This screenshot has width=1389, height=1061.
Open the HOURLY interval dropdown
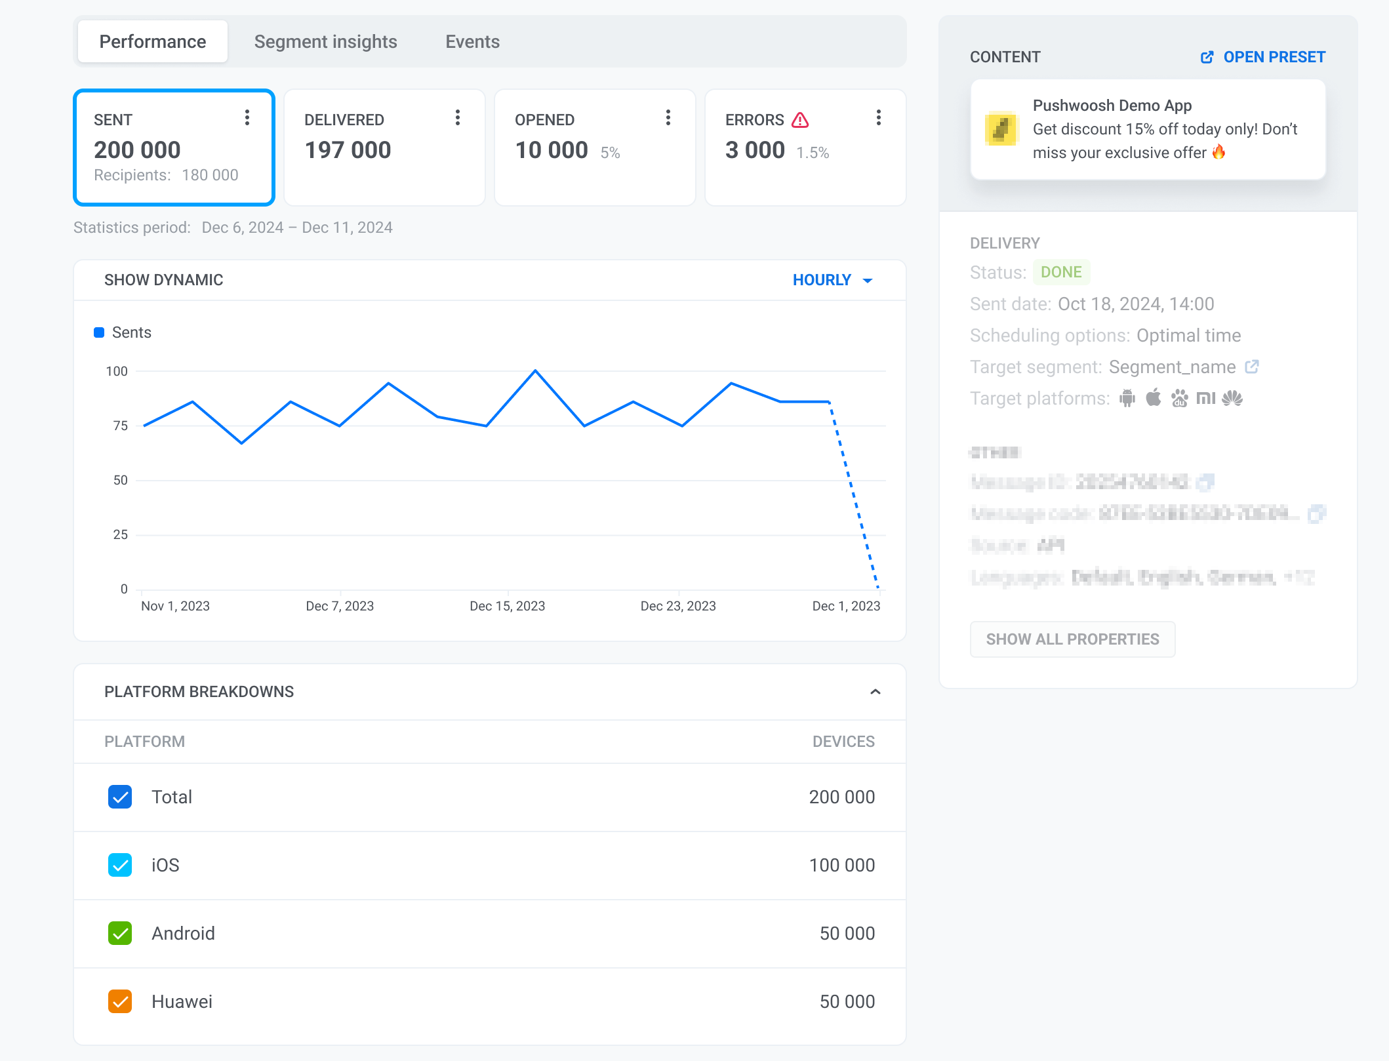tap(832, 280)
